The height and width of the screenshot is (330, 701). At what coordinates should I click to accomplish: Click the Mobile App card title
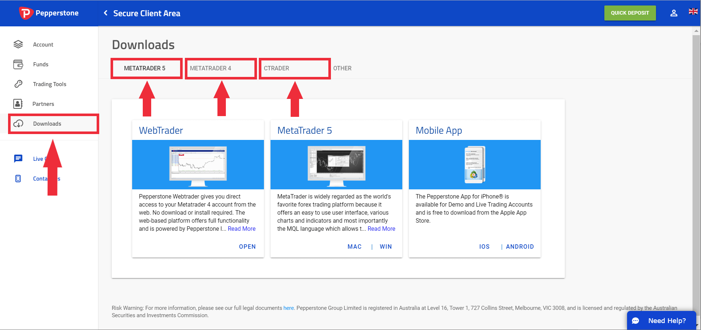(x=439, y=130)
